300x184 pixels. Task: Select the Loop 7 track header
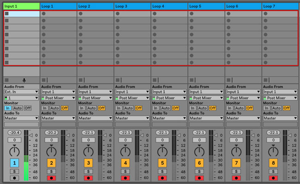click(280, 6)
